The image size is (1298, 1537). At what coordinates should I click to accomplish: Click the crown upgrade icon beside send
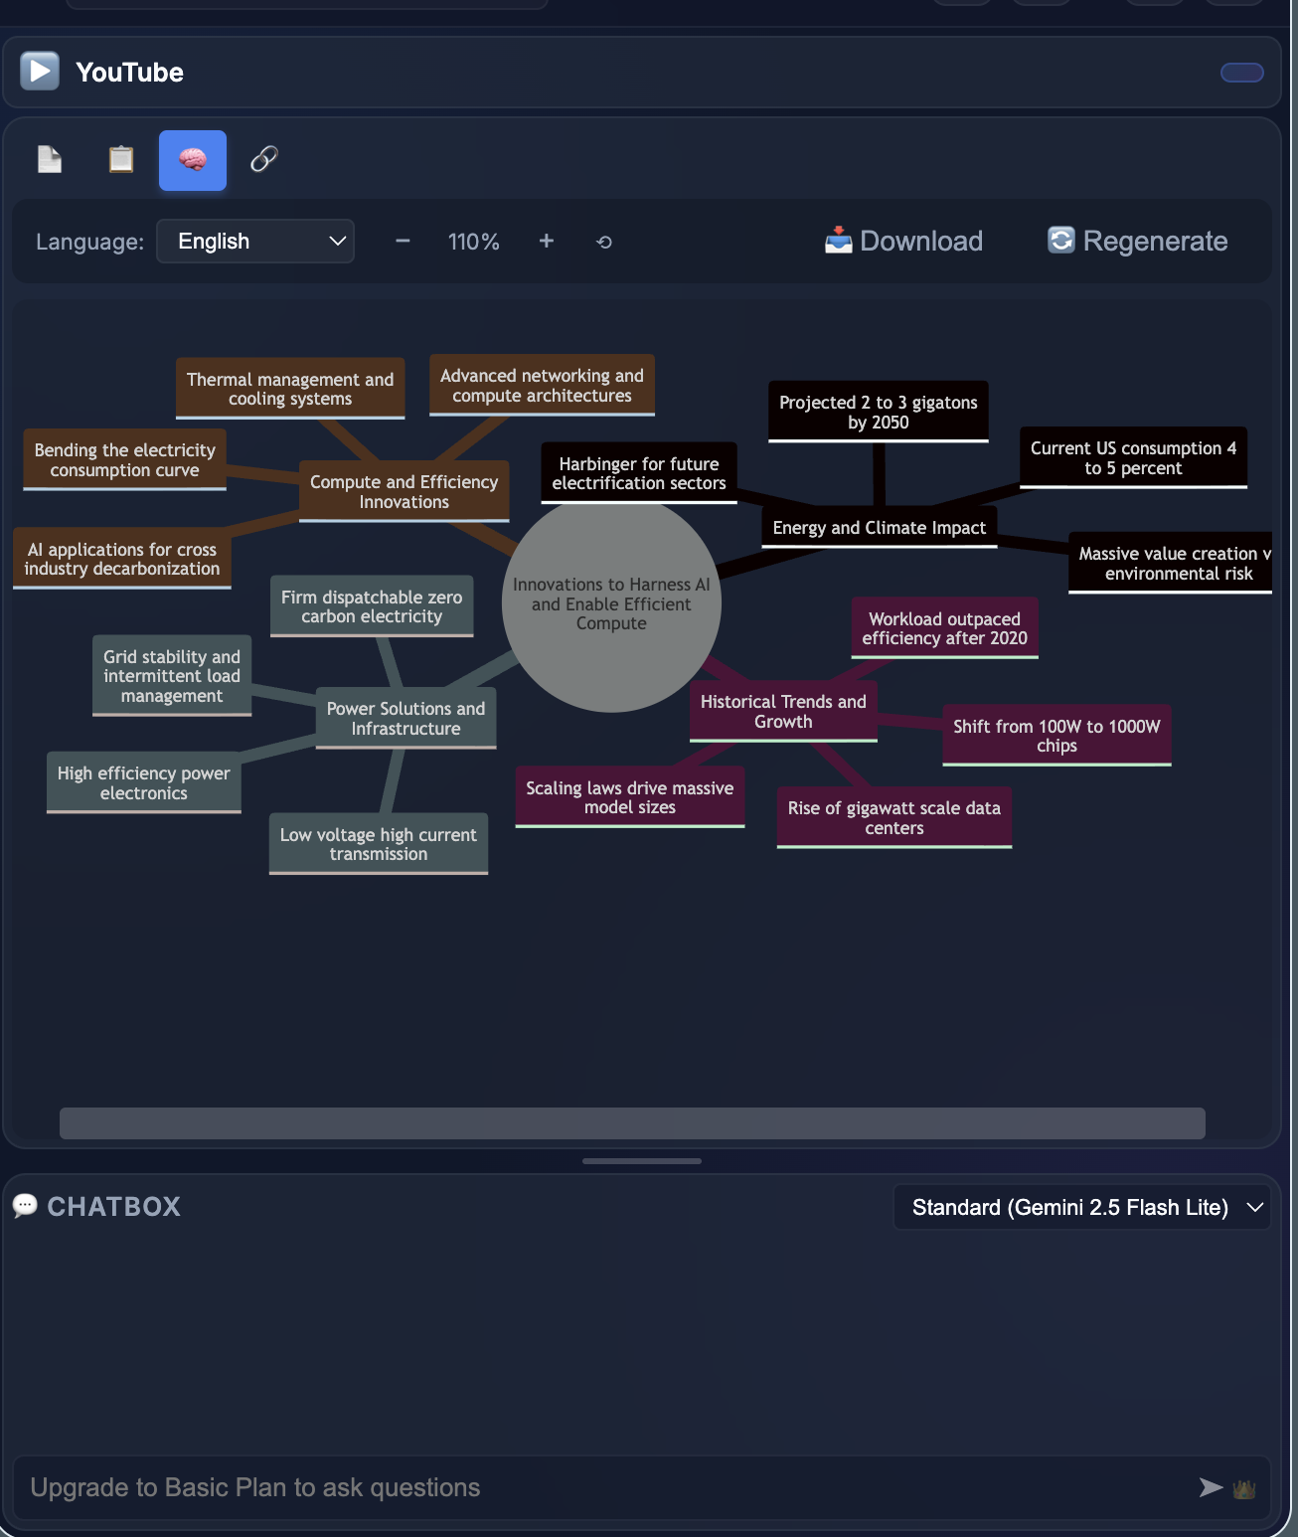1242,1487
